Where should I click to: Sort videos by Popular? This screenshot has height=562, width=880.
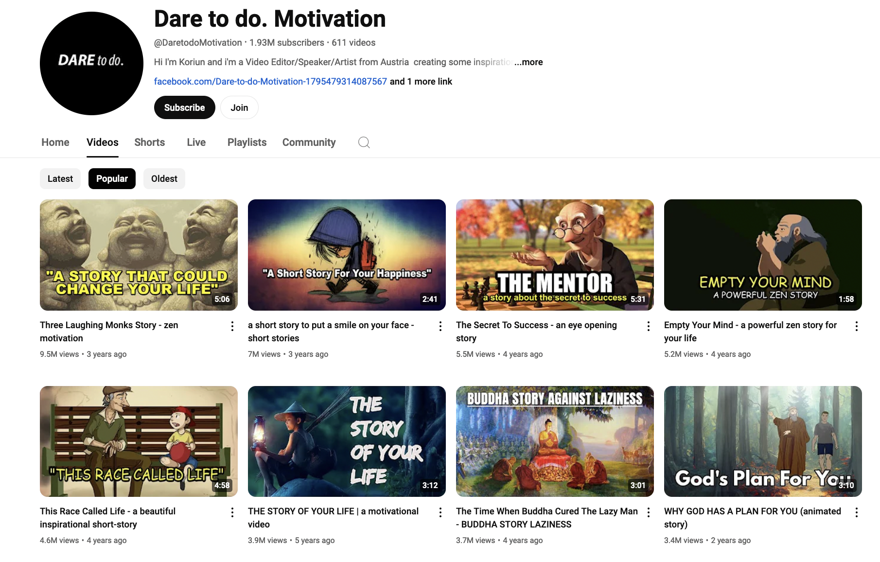coord(112,178)
